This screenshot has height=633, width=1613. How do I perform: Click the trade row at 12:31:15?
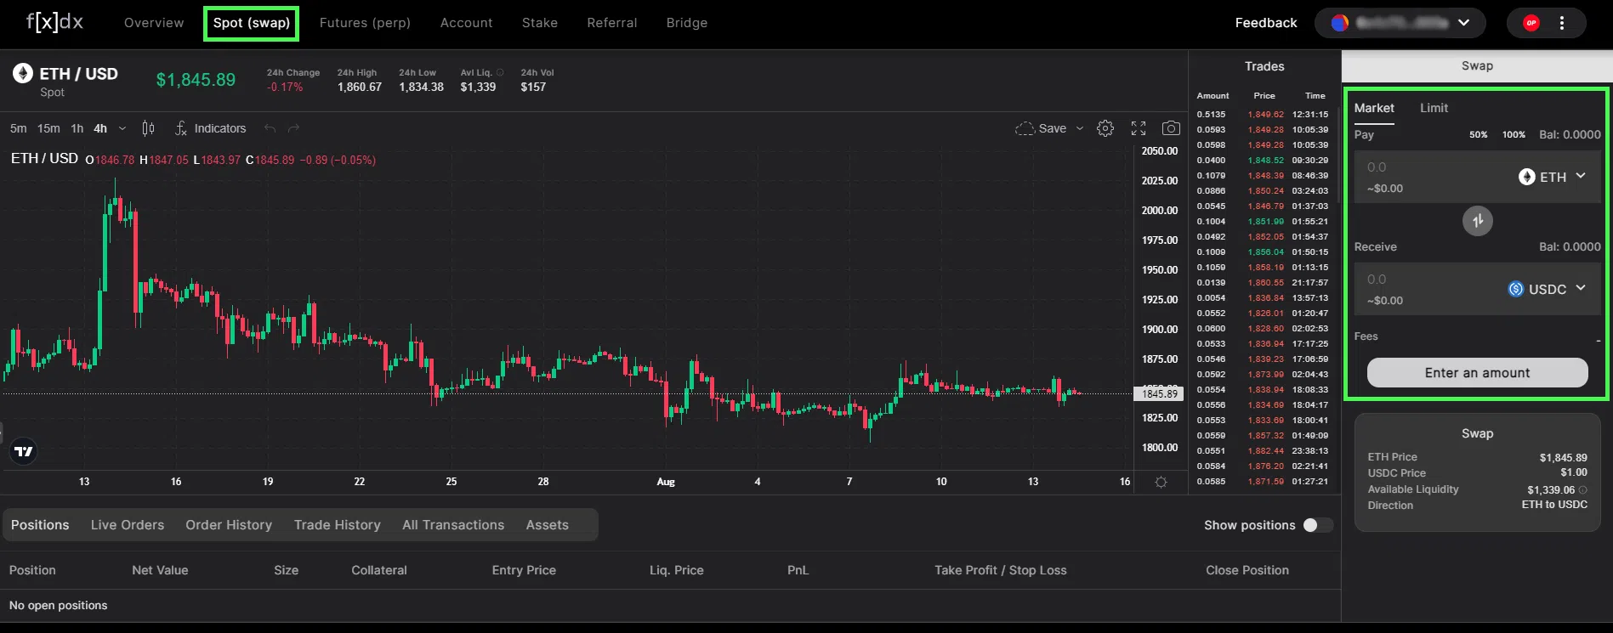tap(1263, 115)
